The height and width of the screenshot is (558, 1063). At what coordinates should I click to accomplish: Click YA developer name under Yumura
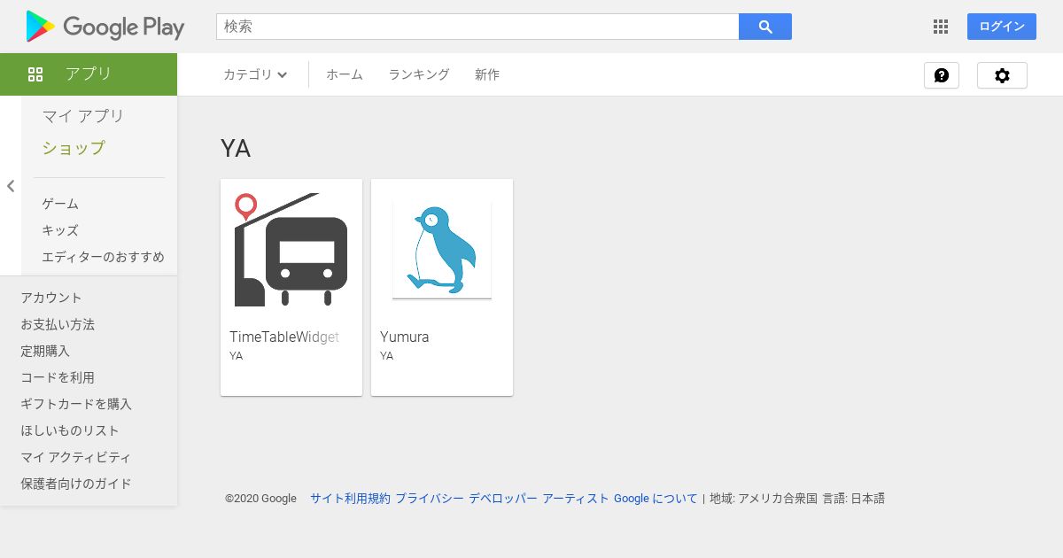387,356
